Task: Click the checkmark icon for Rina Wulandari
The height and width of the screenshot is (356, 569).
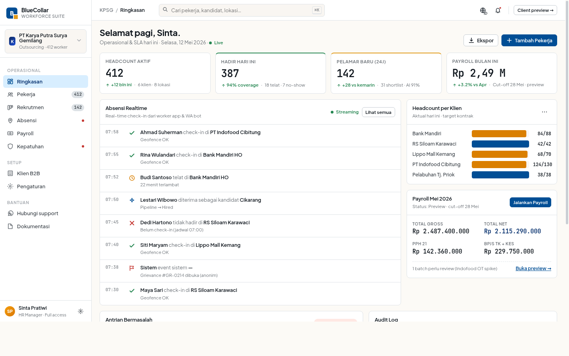Action: 132,155
